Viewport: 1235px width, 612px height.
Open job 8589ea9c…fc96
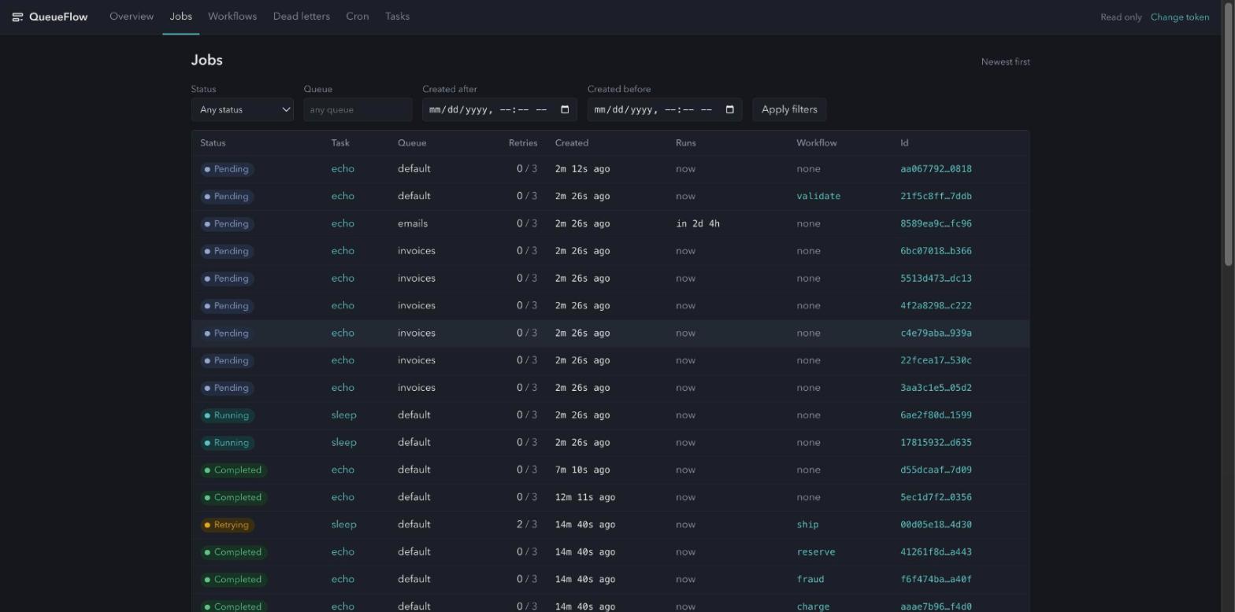[x=936, y=224]
